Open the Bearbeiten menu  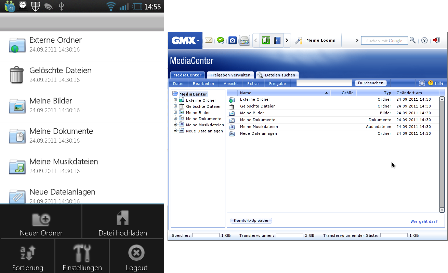[x=203, y=84]
